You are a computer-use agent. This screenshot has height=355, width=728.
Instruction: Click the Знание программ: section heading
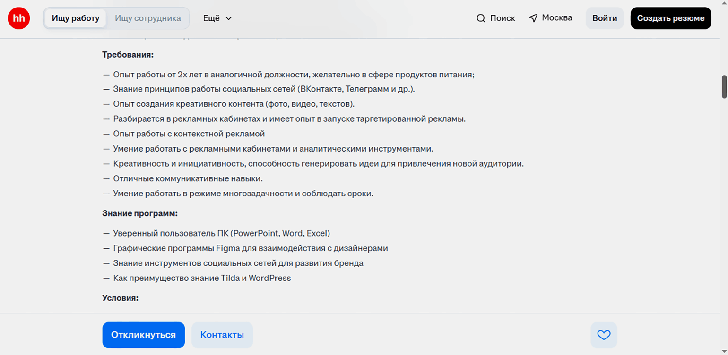139,213
